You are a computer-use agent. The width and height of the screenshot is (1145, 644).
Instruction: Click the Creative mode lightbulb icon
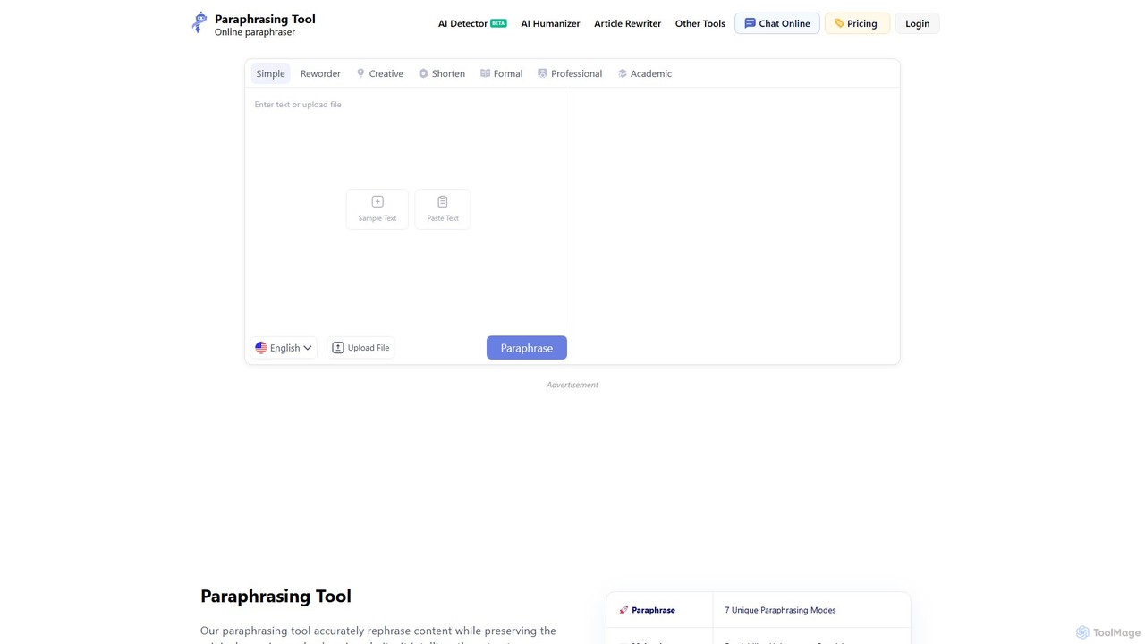tap(360, 73)
